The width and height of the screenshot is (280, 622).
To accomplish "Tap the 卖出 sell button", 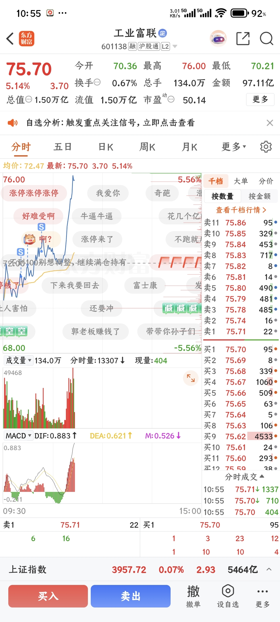I will (x=131, y=596).
